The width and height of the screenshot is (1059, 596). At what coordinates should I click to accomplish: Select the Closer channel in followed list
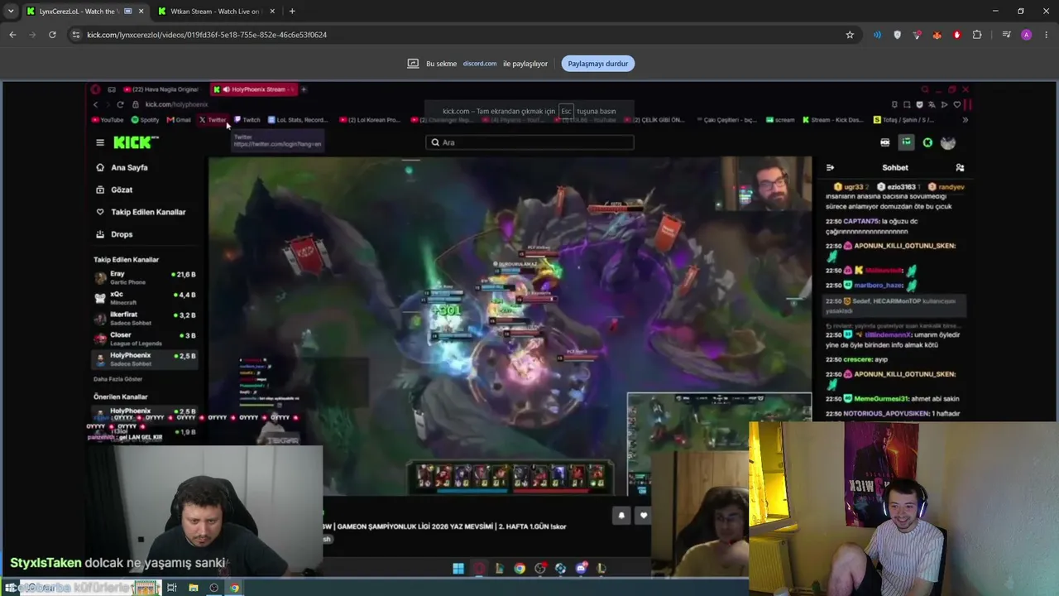click(145, 339)
